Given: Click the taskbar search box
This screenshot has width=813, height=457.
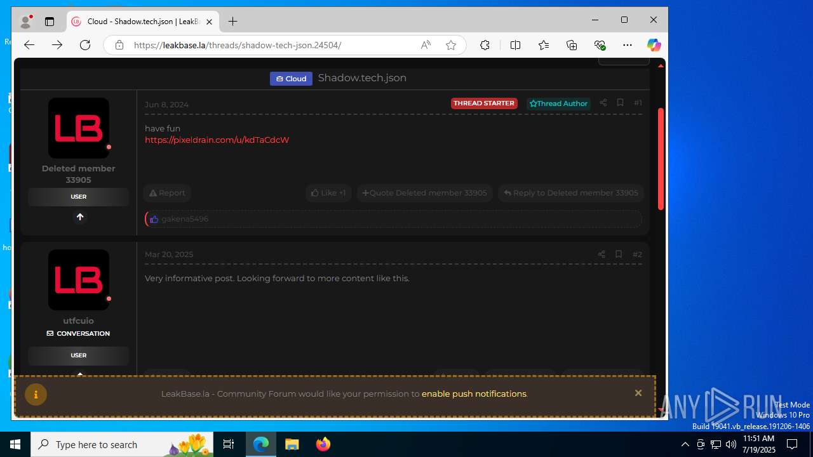Looking at the screenshot, I should (123, 444).
